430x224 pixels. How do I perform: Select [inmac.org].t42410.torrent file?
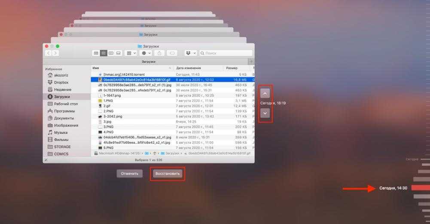[x=173, y=74]
